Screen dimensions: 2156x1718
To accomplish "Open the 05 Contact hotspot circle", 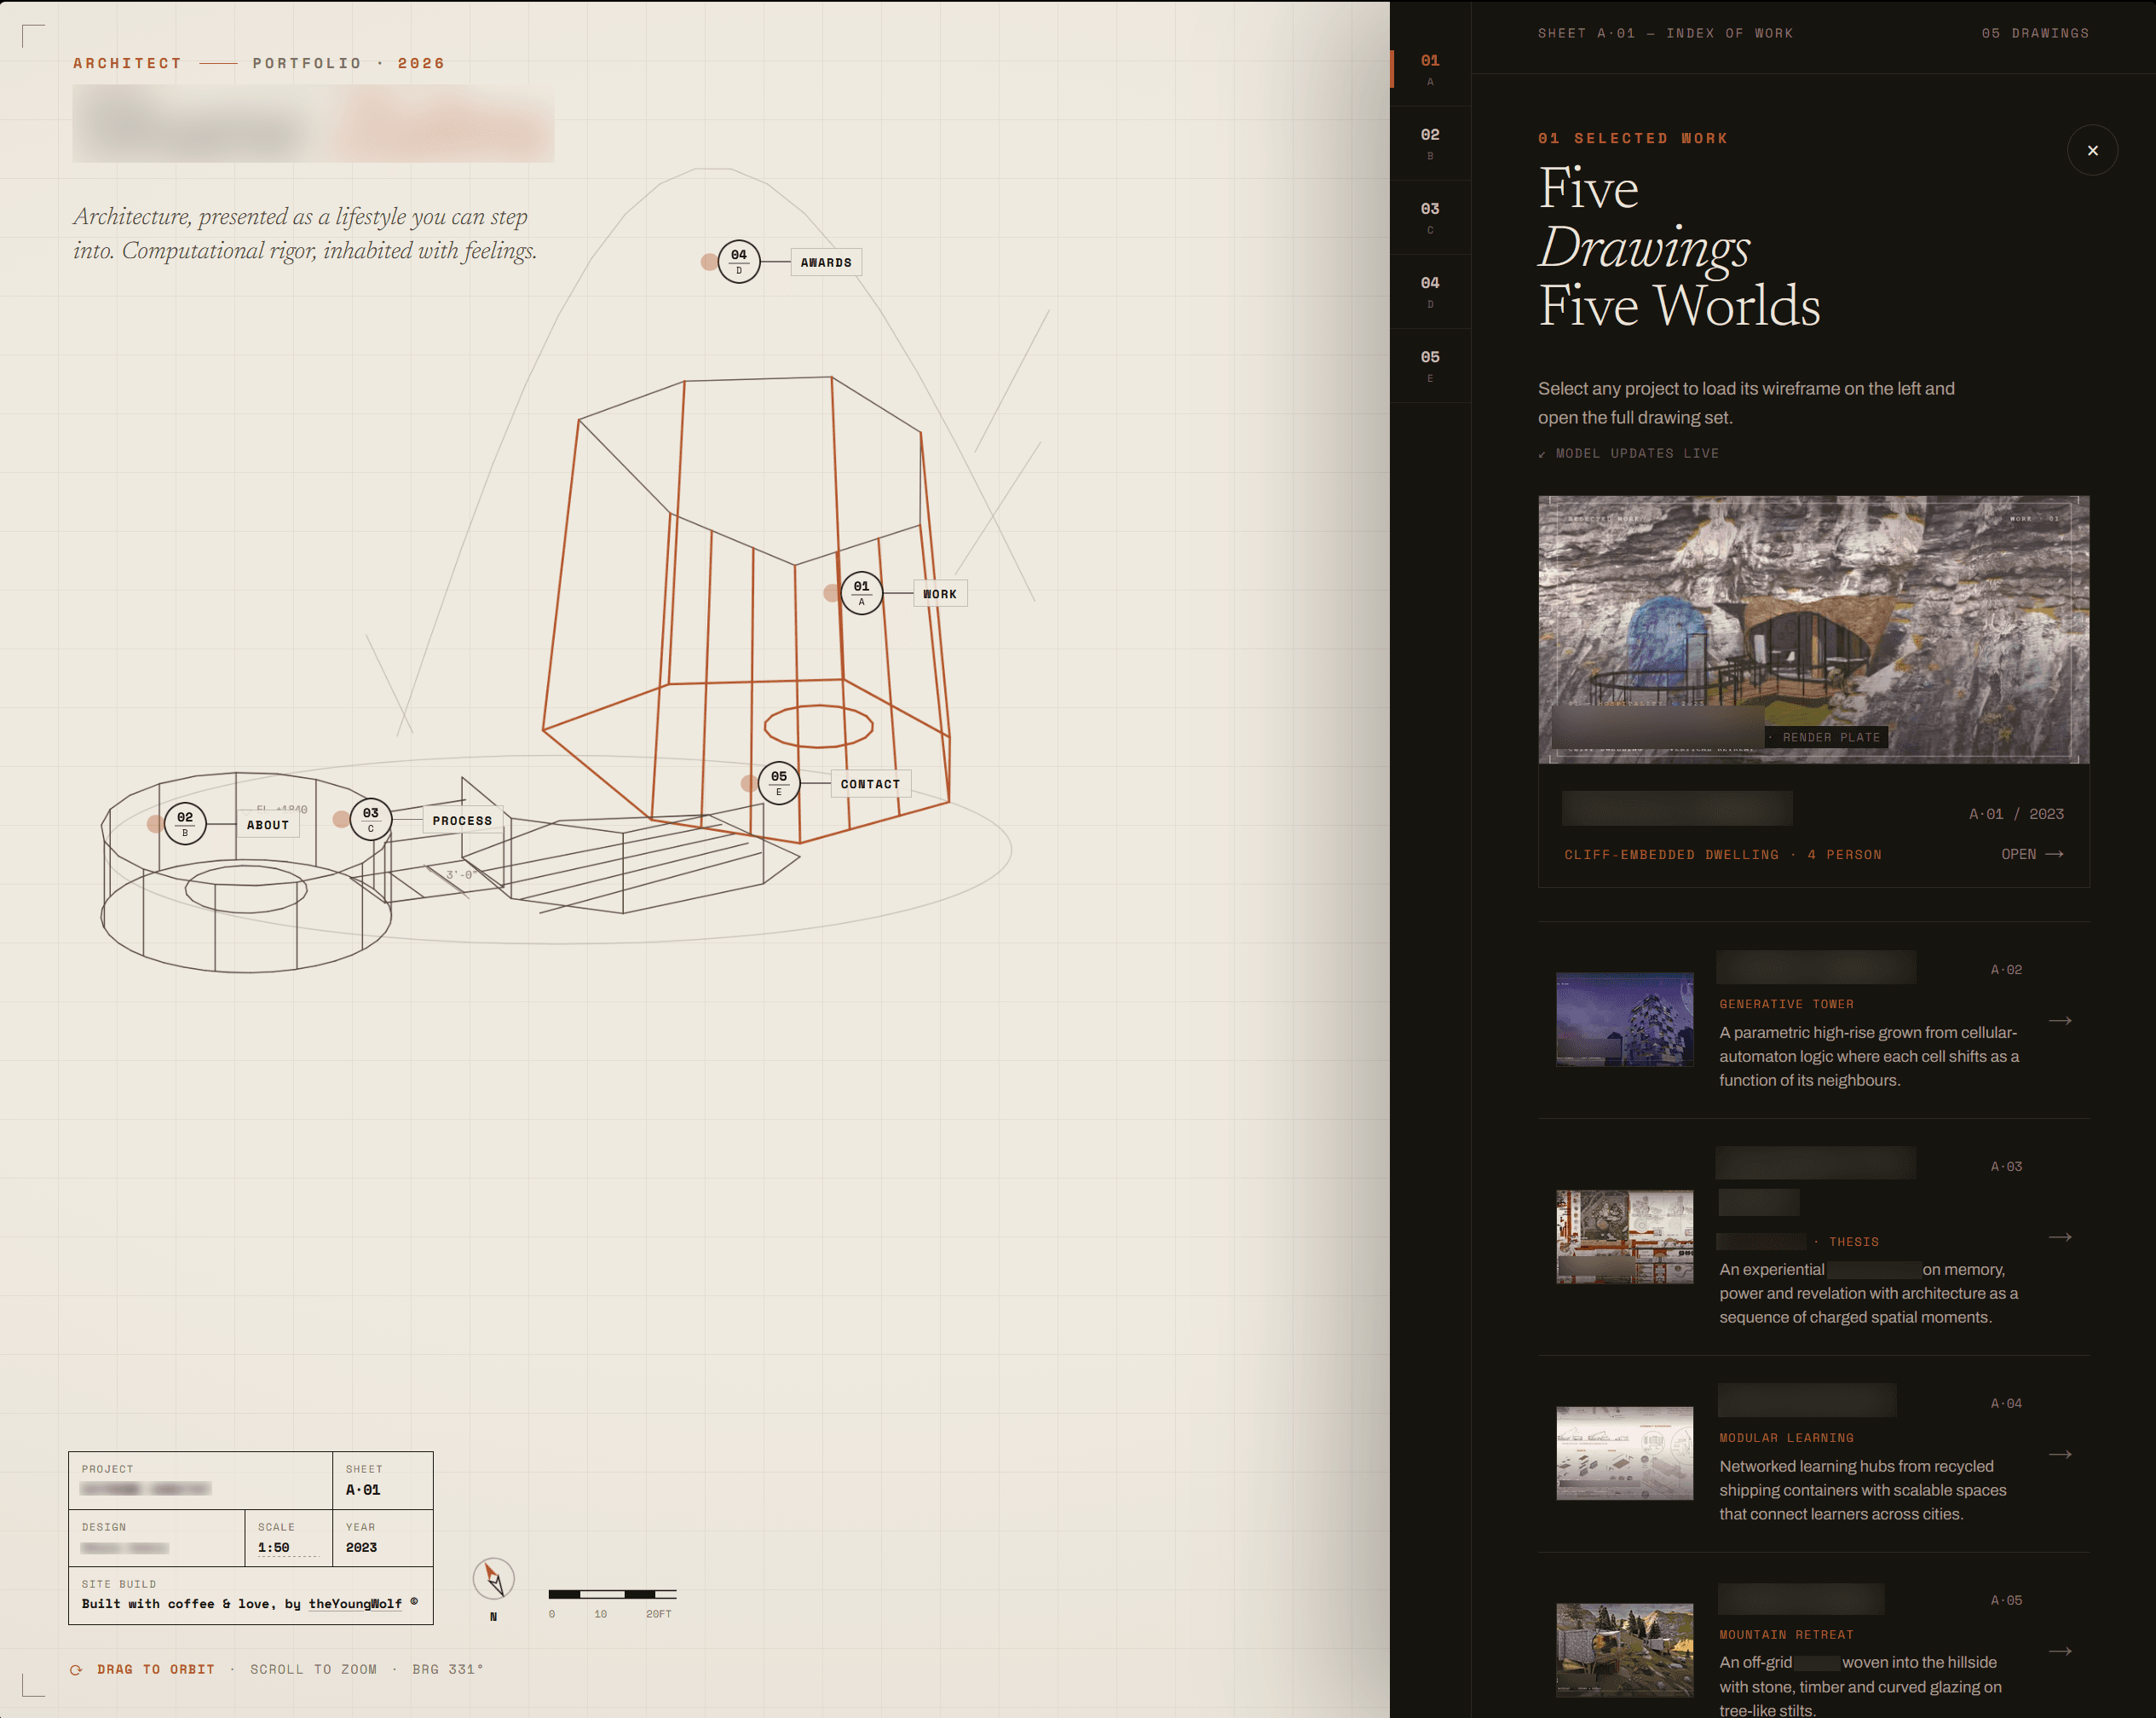I will pyautogui.click(x=779, y=783).
